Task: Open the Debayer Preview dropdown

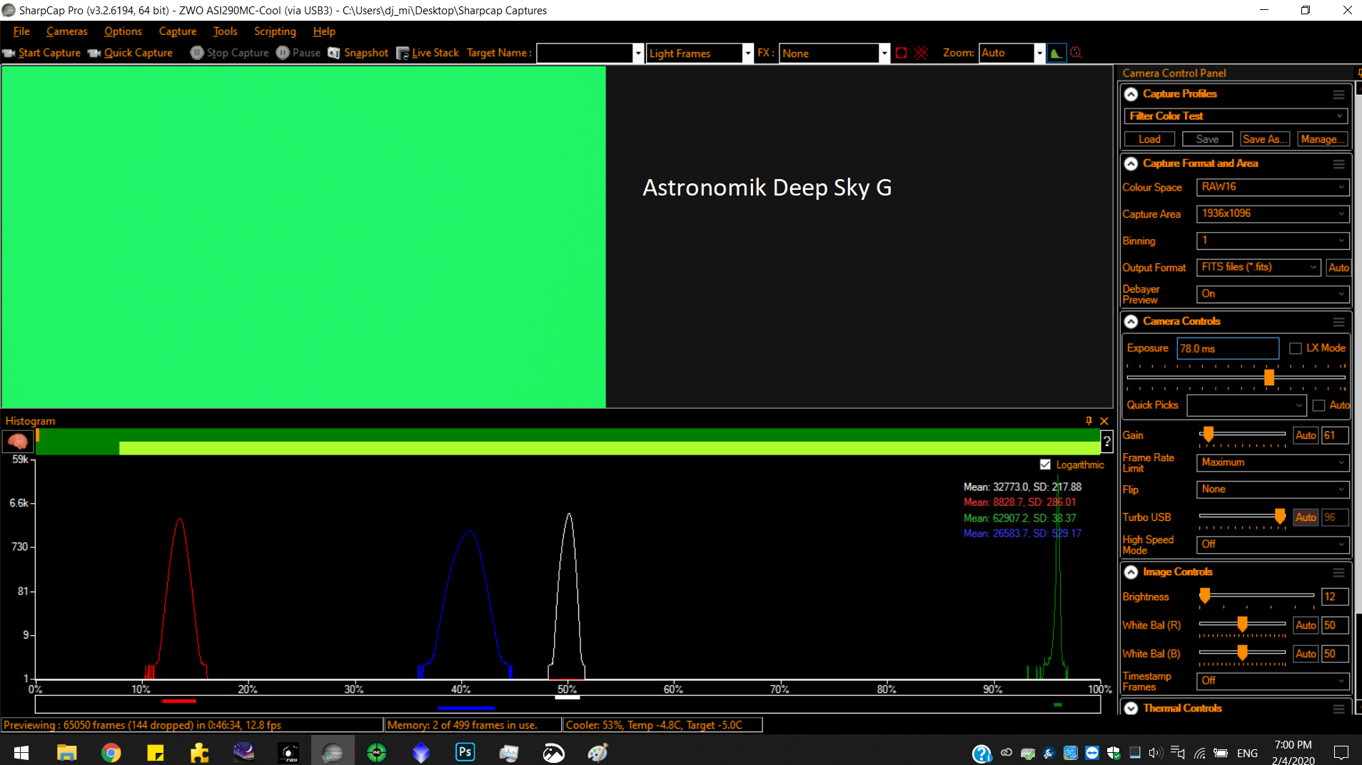Action: click(x=1273, y=294)
